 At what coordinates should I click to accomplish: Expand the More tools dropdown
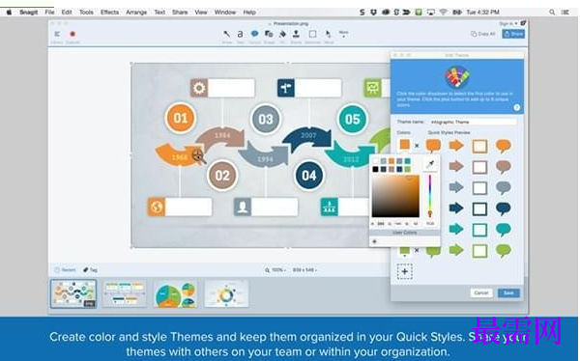(343, 34)
